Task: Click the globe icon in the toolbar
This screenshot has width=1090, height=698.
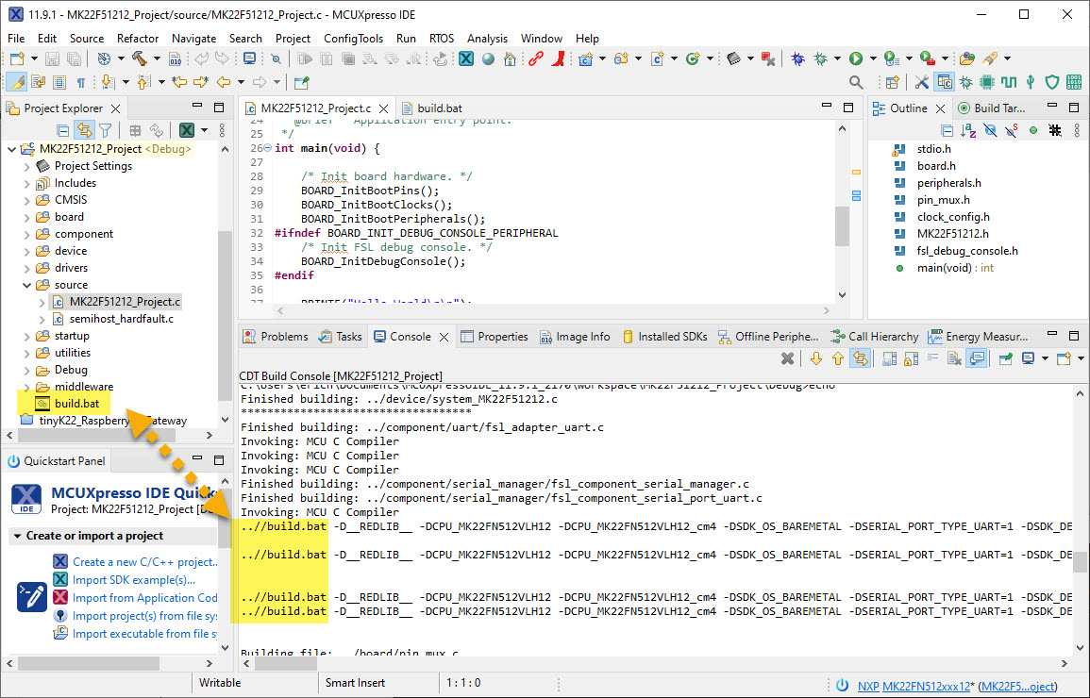Action: pyautogui.click(x=488, y=59)
